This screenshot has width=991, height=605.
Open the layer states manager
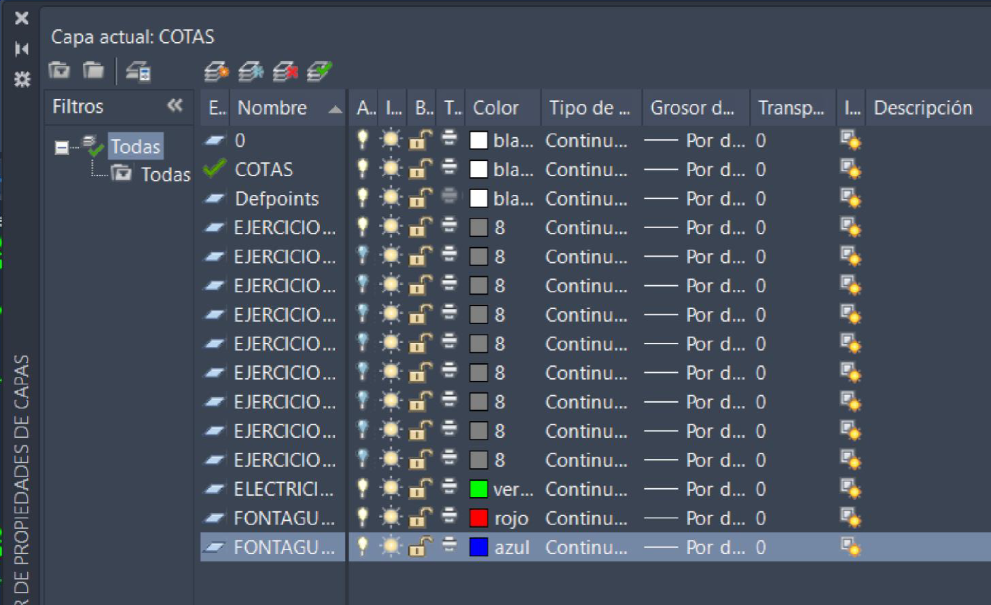139,71
